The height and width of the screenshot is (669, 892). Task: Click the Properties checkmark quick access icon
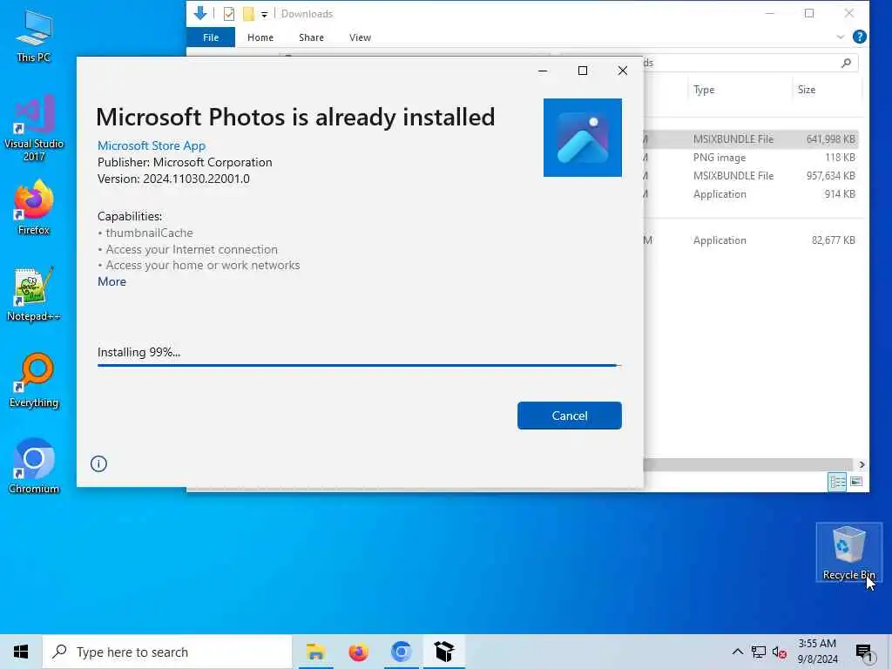229,14
